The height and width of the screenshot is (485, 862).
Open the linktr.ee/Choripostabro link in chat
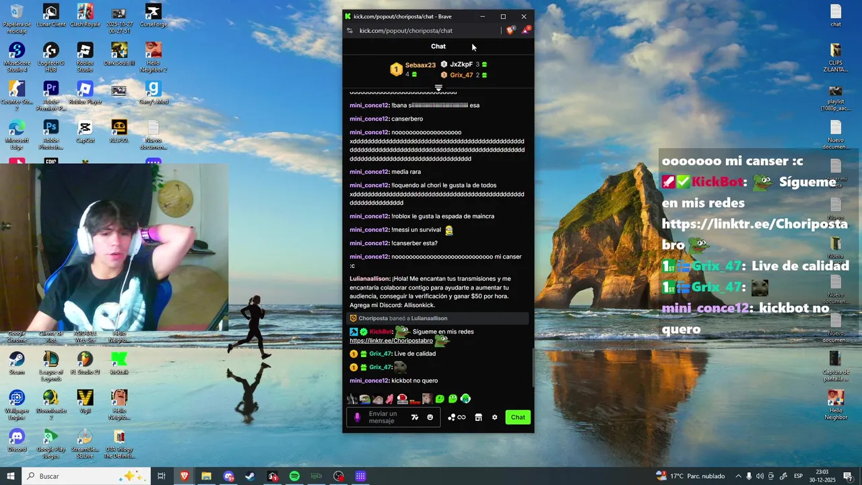coord(391,341)
